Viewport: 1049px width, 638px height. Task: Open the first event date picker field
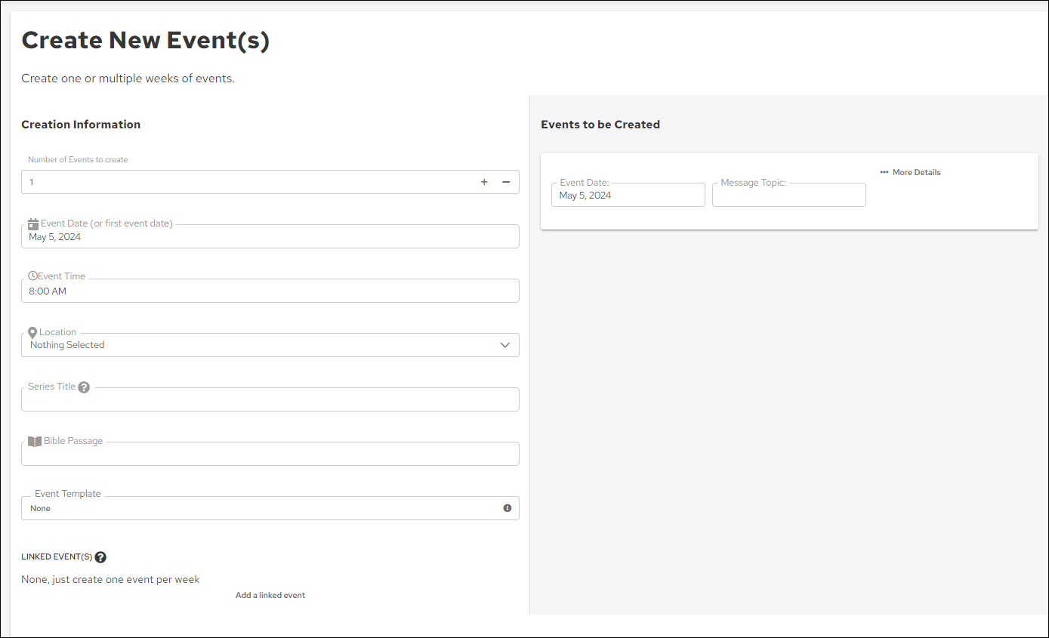click(x=270, y=237)
